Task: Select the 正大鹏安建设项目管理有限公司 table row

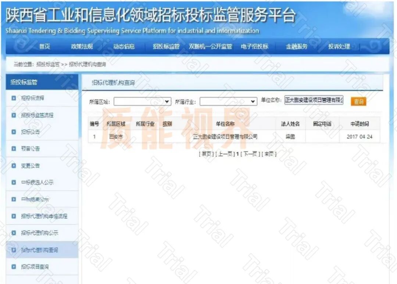Action: pos(227,136)
